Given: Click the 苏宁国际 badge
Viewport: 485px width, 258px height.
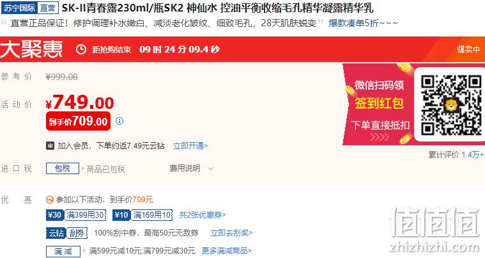Looking at the screenshot, I should pyautogui.click(x=19, y=8).
